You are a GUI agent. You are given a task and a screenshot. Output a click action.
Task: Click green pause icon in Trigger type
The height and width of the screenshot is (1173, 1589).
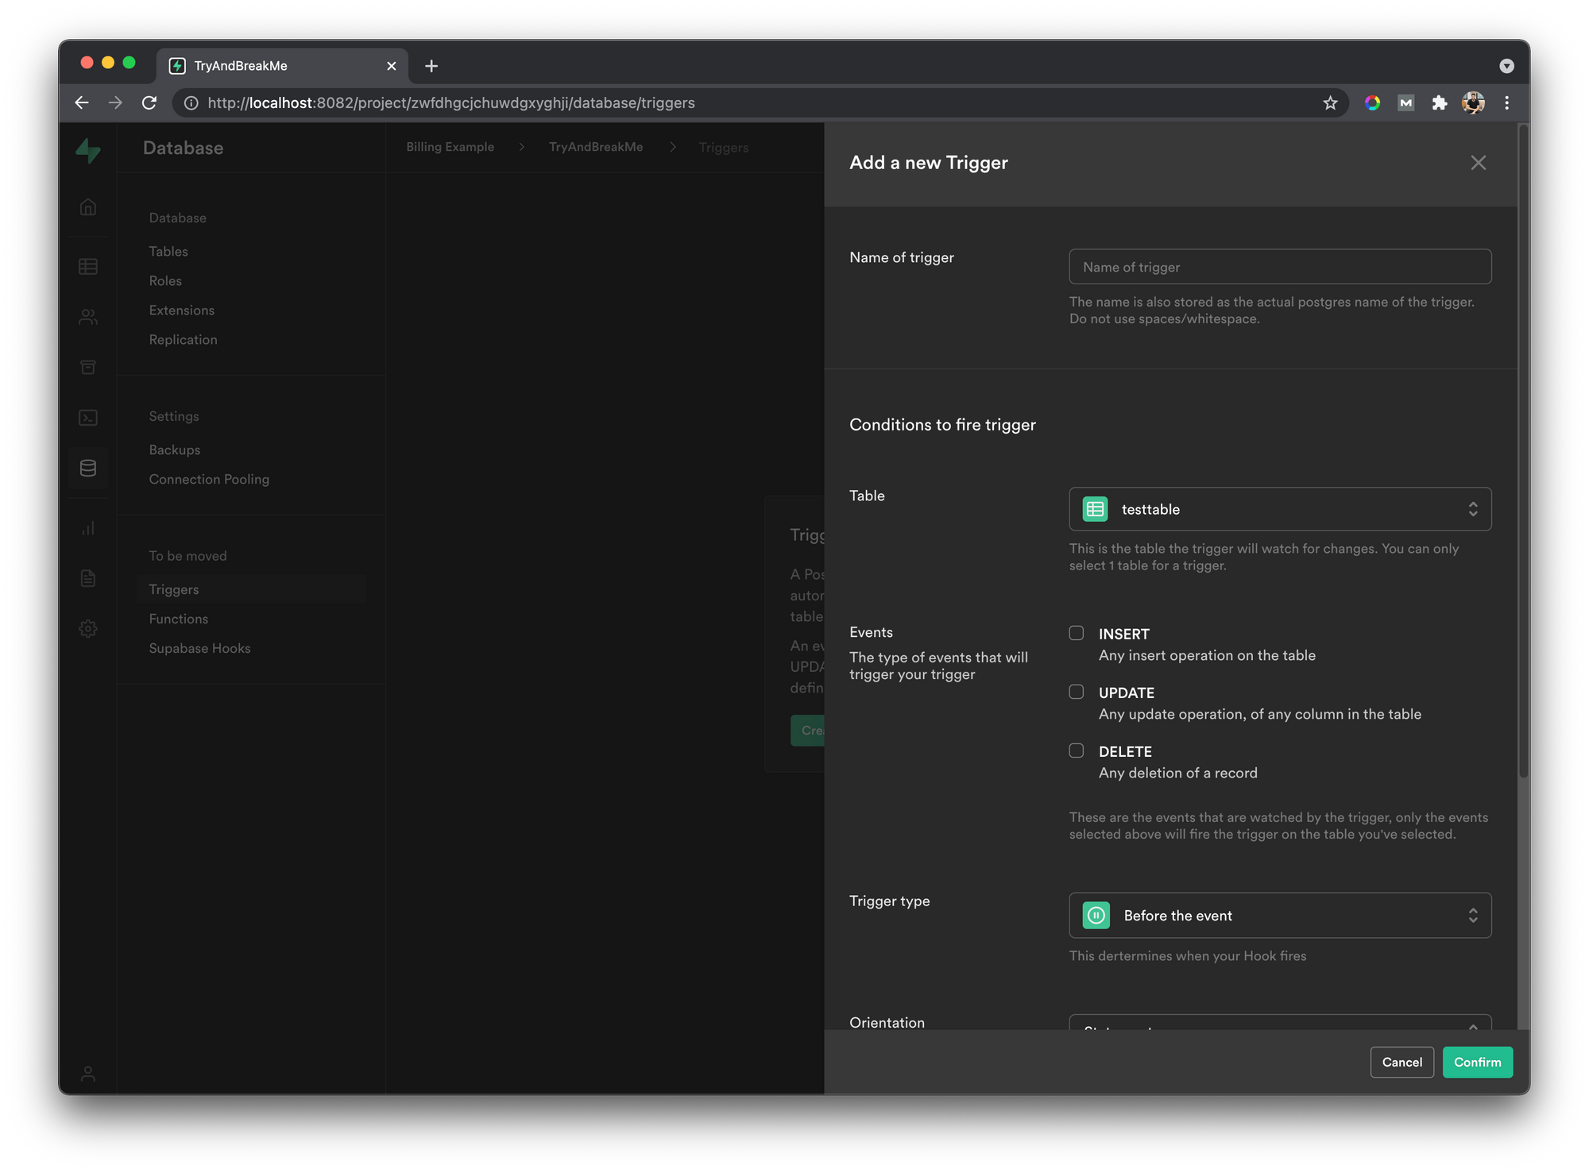tap(1096, 916)
